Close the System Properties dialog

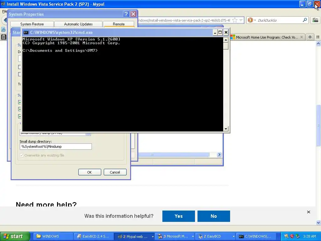tap(133, 14)
